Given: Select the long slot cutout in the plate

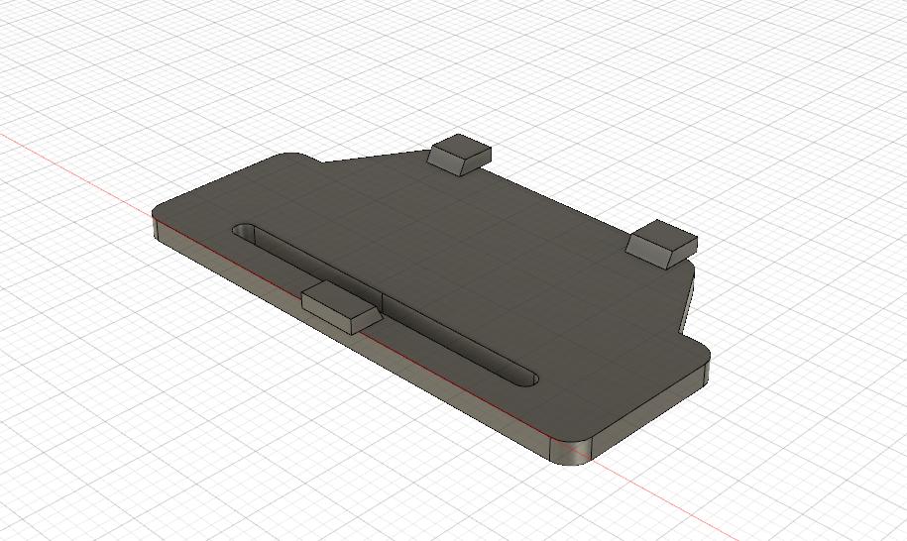Looking at the screenshot, I should pyautogui.click(x=386, y=304).
